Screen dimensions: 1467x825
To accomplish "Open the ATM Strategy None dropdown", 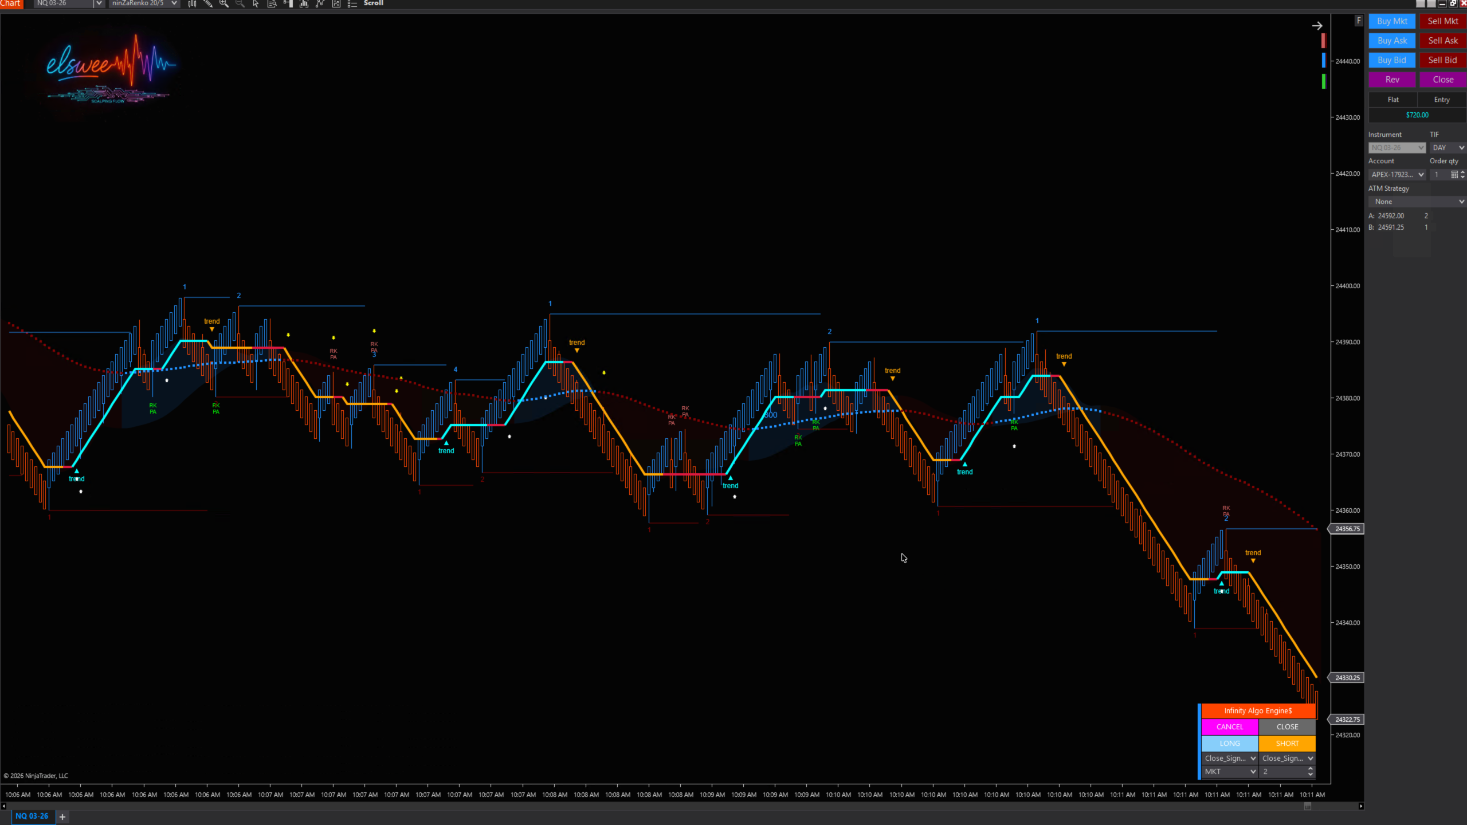I will (1418, 202).
